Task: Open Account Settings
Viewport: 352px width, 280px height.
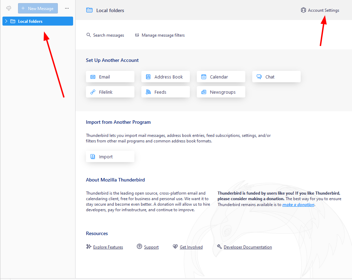Action: point(320,10)
